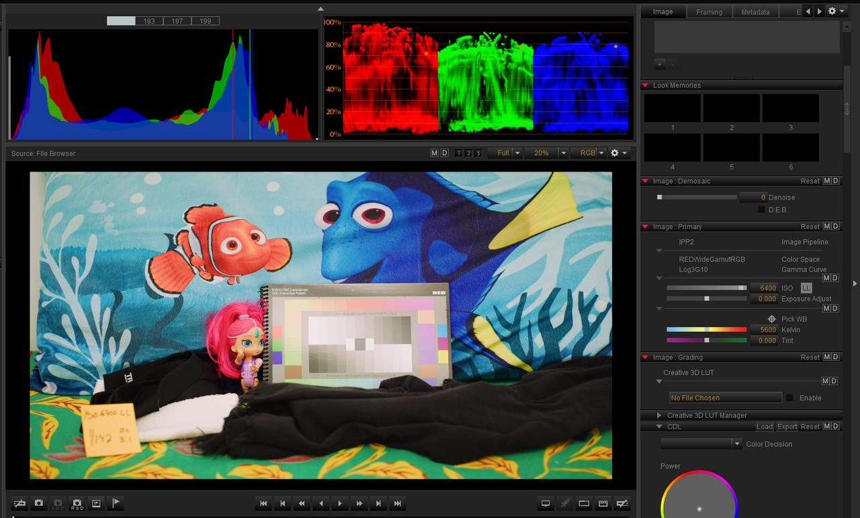Reset the Image: Grading settings
This screenshot has width=860, height=518.
[810, 357]
